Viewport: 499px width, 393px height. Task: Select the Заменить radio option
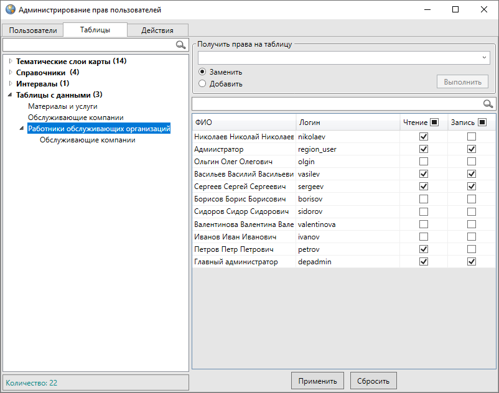[202, 72]
